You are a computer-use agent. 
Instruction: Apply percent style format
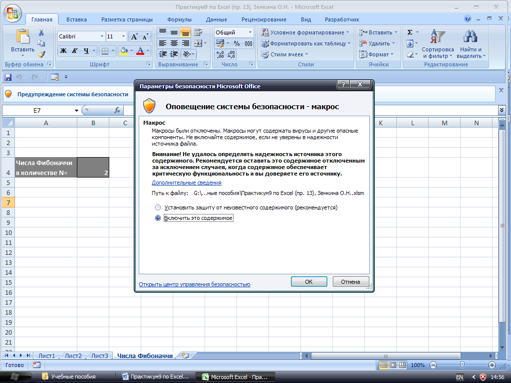pos(237,43)
